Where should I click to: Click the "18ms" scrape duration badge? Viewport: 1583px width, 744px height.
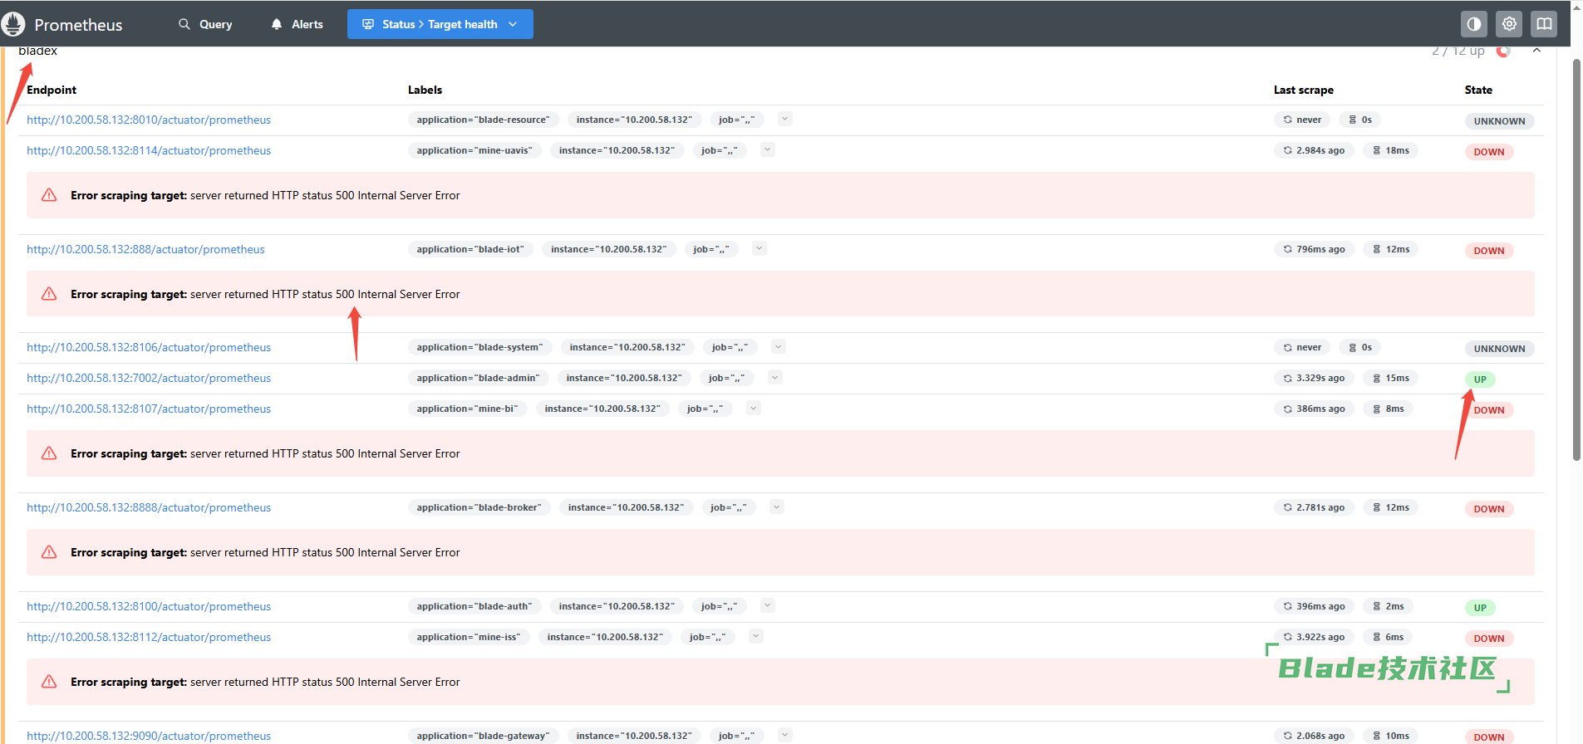(1391, 150)
